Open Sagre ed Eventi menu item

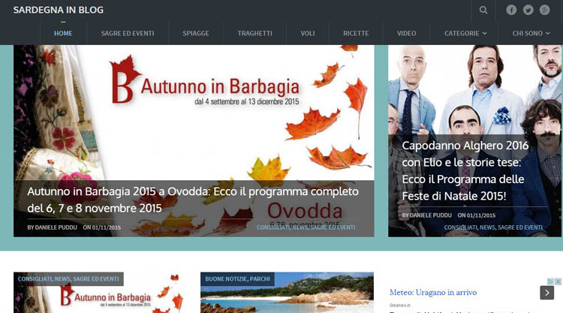pyautogui.click(x=128, y=33)
